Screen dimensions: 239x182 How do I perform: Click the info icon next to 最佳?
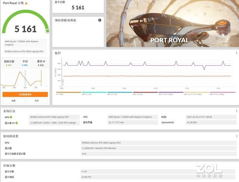pos(44,61)
